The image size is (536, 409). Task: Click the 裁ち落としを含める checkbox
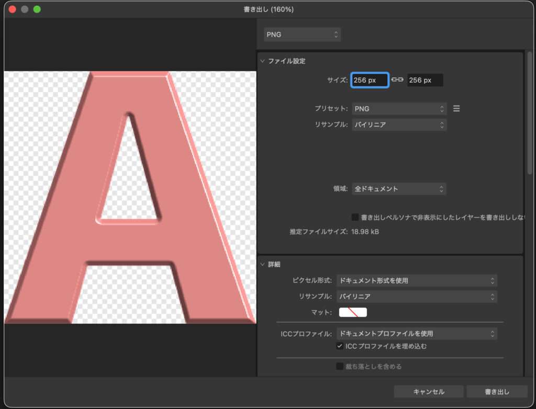pos(340,366)
